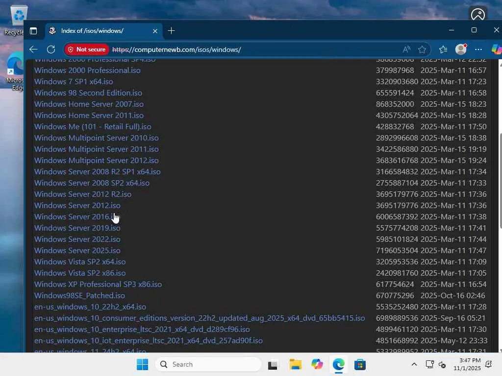Click the page vertical scrollbar thumb
Viewport: 502px width, 376px height.
[x=501, y=181]
